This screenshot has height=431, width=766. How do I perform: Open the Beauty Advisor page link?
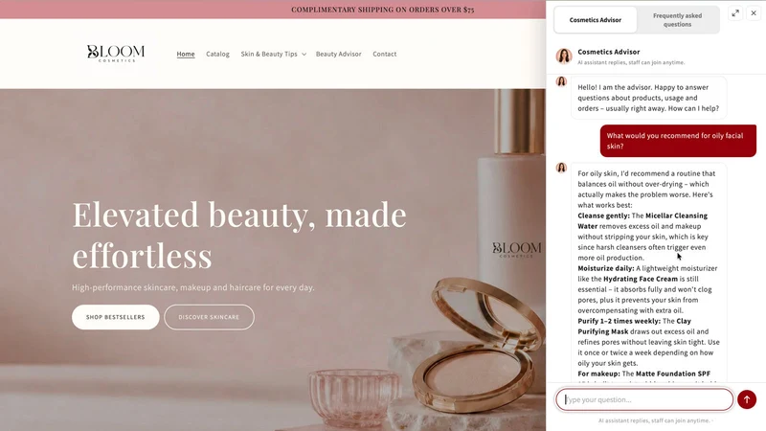pos(339,54)
